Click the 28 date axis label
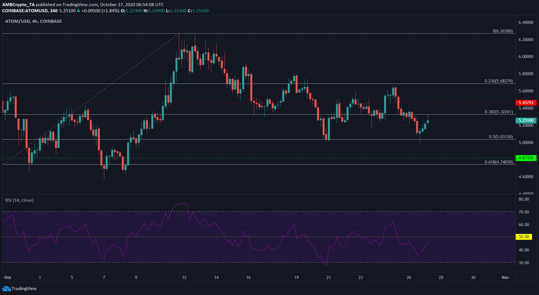This screenshot has height=295, width=539. (441, 278)
